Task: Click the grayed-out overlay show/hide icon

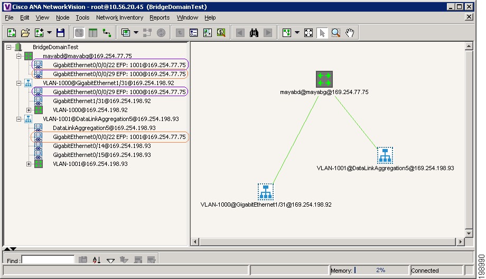Action: [x=147, y=33]
